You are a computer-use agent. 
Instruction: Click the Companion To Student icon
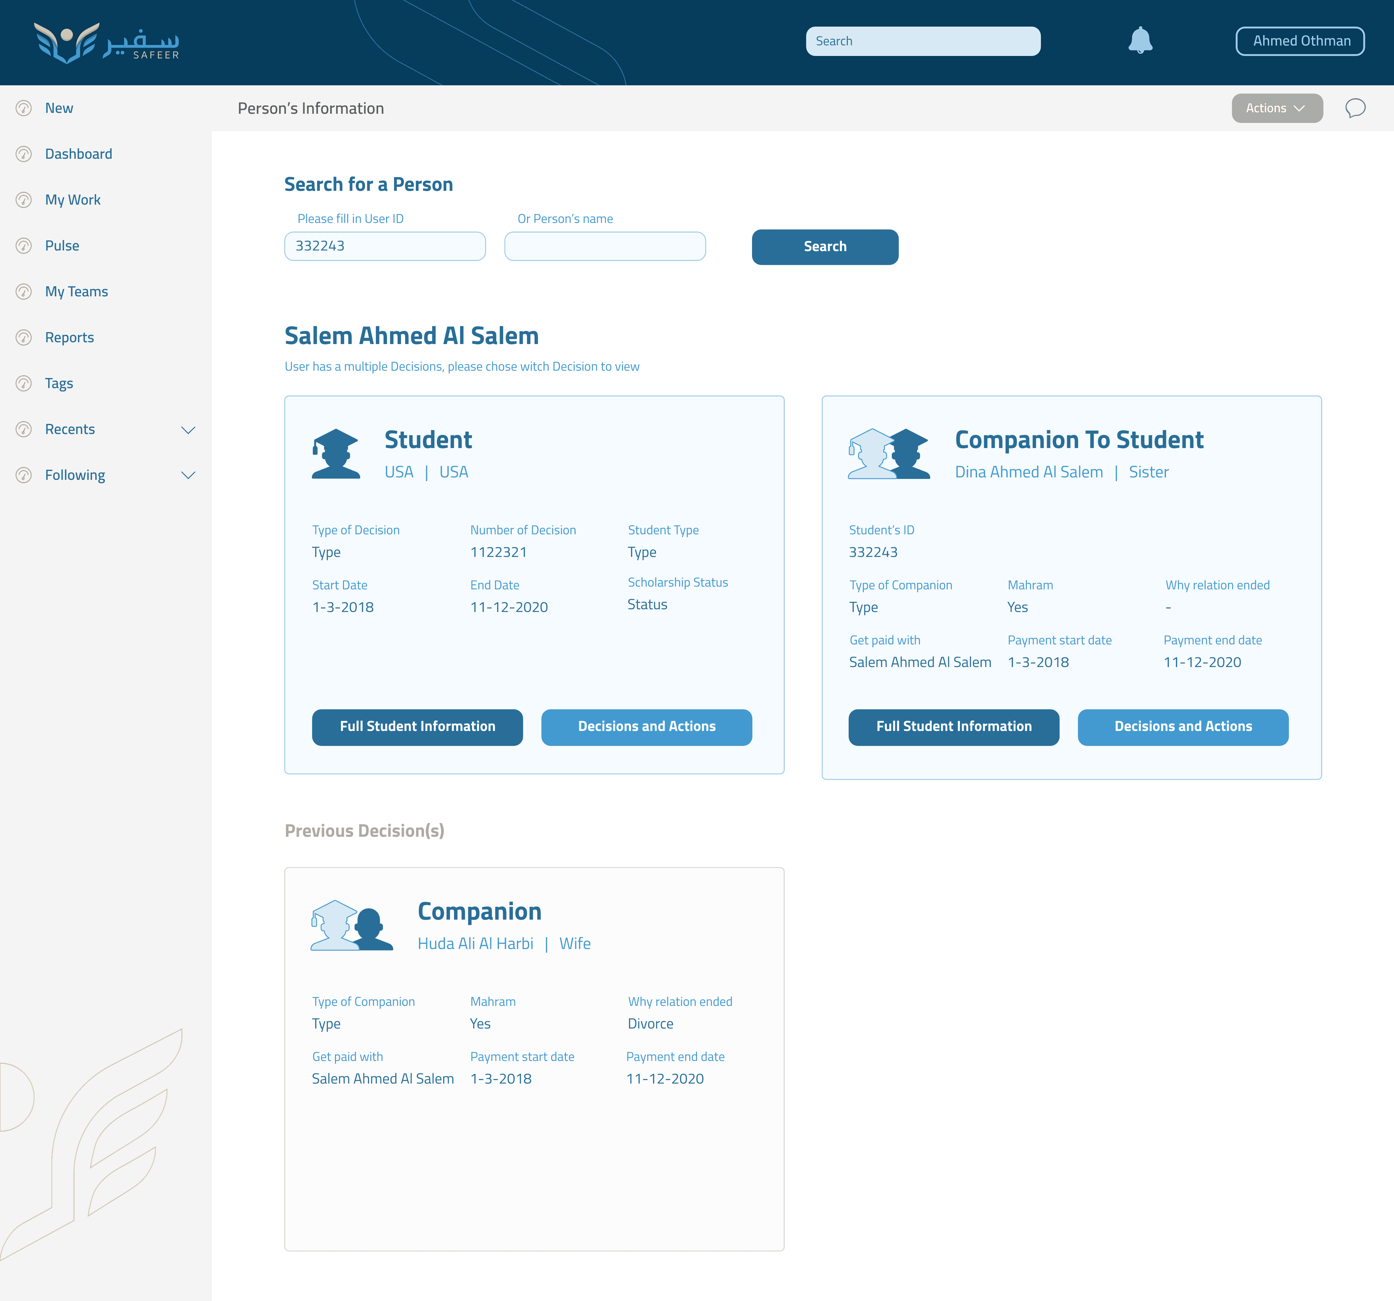[888, 454]
